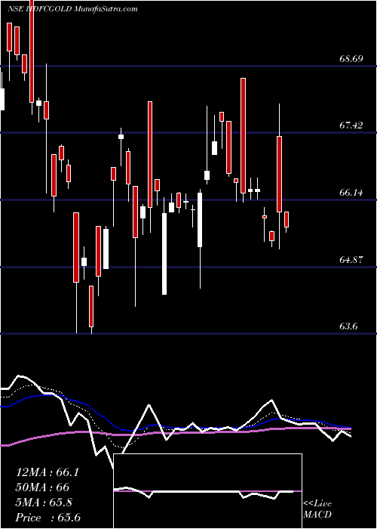
Task: Click the 66.14 price level label
Action: pyautogui.click(x=351, y=193)
